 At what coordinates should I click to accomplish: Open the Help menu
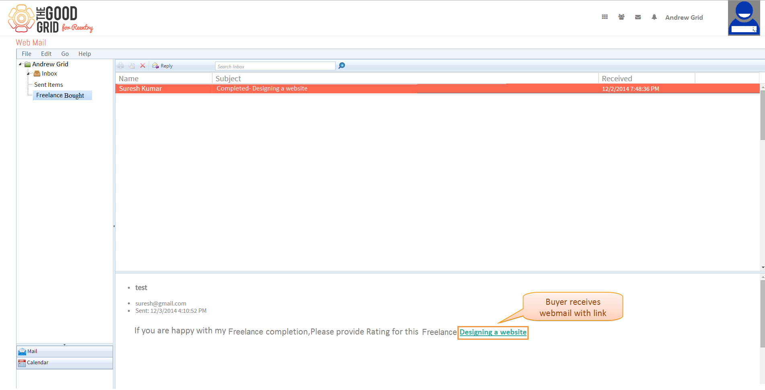84,54
